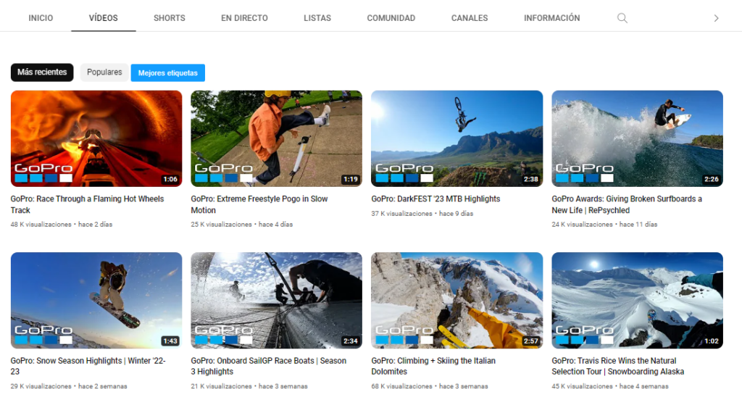Open the Información tab
Viewport: 742px width, 400px height.
[551, 18]
